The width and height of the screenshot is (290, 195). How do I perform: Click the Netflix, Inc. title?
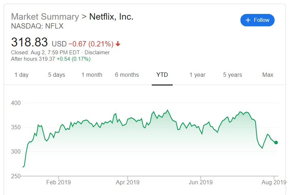pos(111,17)
